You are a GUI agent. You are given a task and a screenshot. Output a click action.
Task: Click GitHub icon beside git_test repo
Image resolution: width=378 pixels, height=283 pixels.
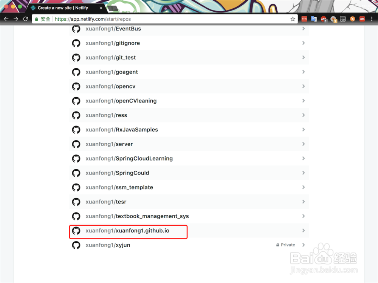pyautogui.click(x=76, y=58)
